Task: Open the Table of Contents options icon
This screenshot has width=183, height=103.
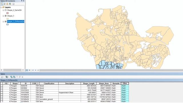Action: [13, 4]
